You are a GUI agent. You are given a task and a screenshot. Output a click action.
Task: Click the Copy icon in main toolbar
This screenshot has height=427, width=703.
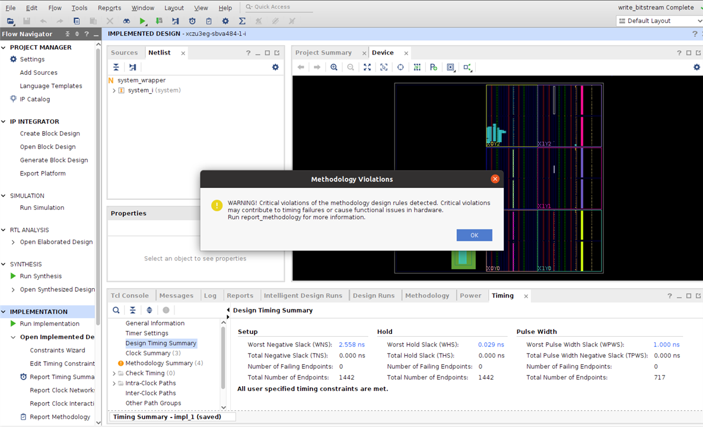click(x=77, y=21)
